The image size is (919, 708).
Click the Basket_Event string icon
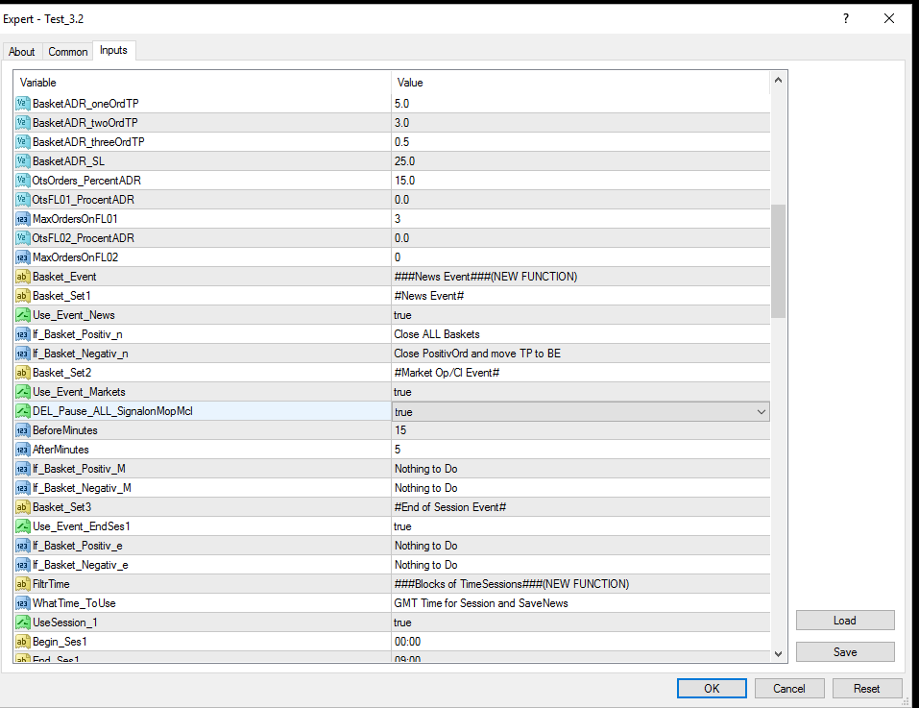(x=22, y=277)
